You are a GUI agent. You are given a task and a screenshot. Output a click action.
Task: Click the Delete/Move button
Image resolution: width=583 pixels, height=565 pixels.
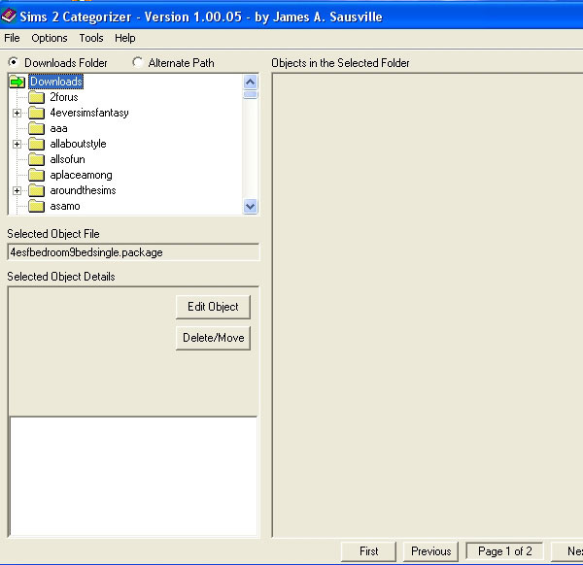213,338
